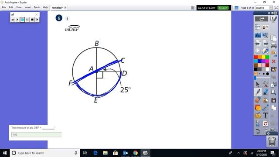Click the Print icon in toolbox
Image resolution: width=279 pixels, height=157 pixels.
coord(274,46)
